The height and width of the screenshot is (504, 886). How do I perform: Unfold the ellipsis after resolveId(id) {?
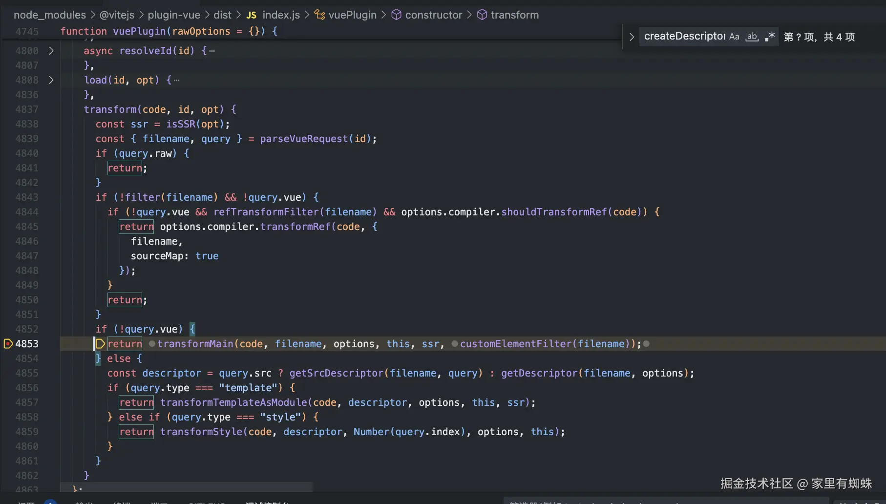(x=212, y=51)
